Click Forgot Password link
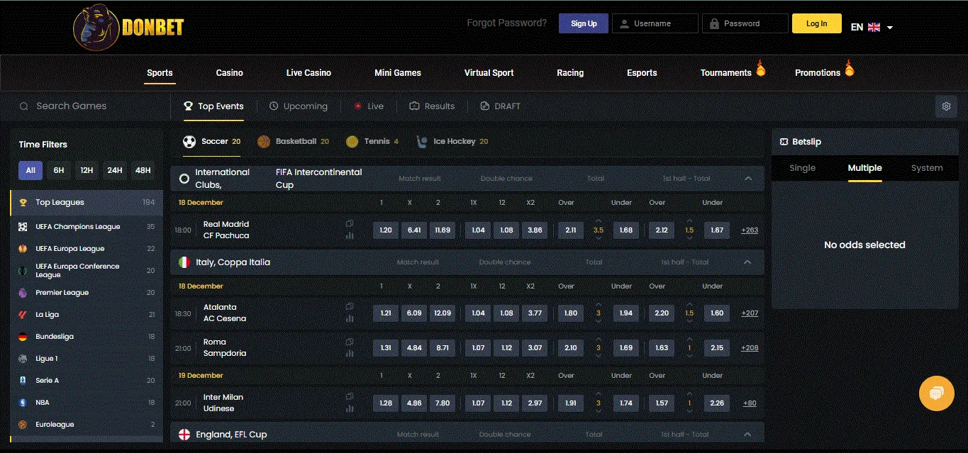The height and width of the screenshot is (453, 968). pos(507,23)
